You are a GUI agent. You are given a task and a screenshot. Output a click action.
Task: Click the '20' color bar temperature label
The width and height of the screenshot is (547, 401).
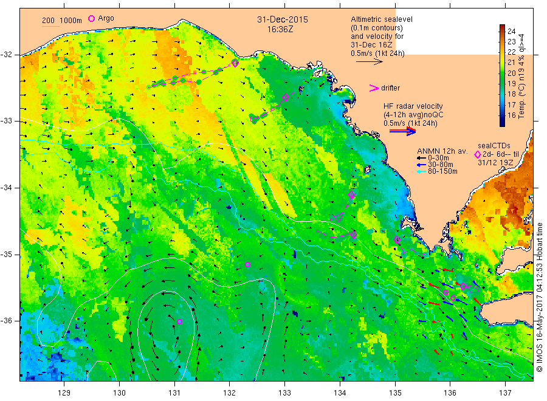coord(511,74)
